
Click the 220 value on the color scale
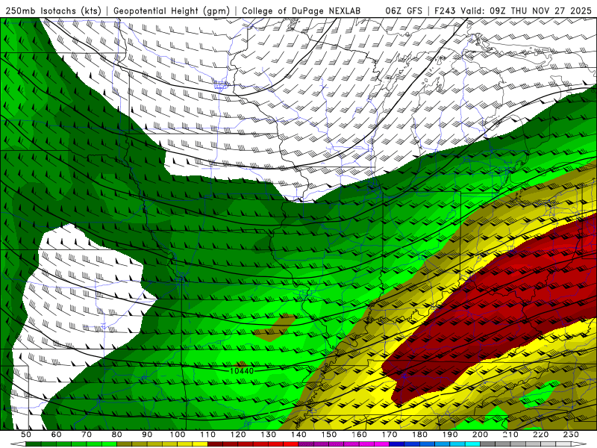[540, 435]
